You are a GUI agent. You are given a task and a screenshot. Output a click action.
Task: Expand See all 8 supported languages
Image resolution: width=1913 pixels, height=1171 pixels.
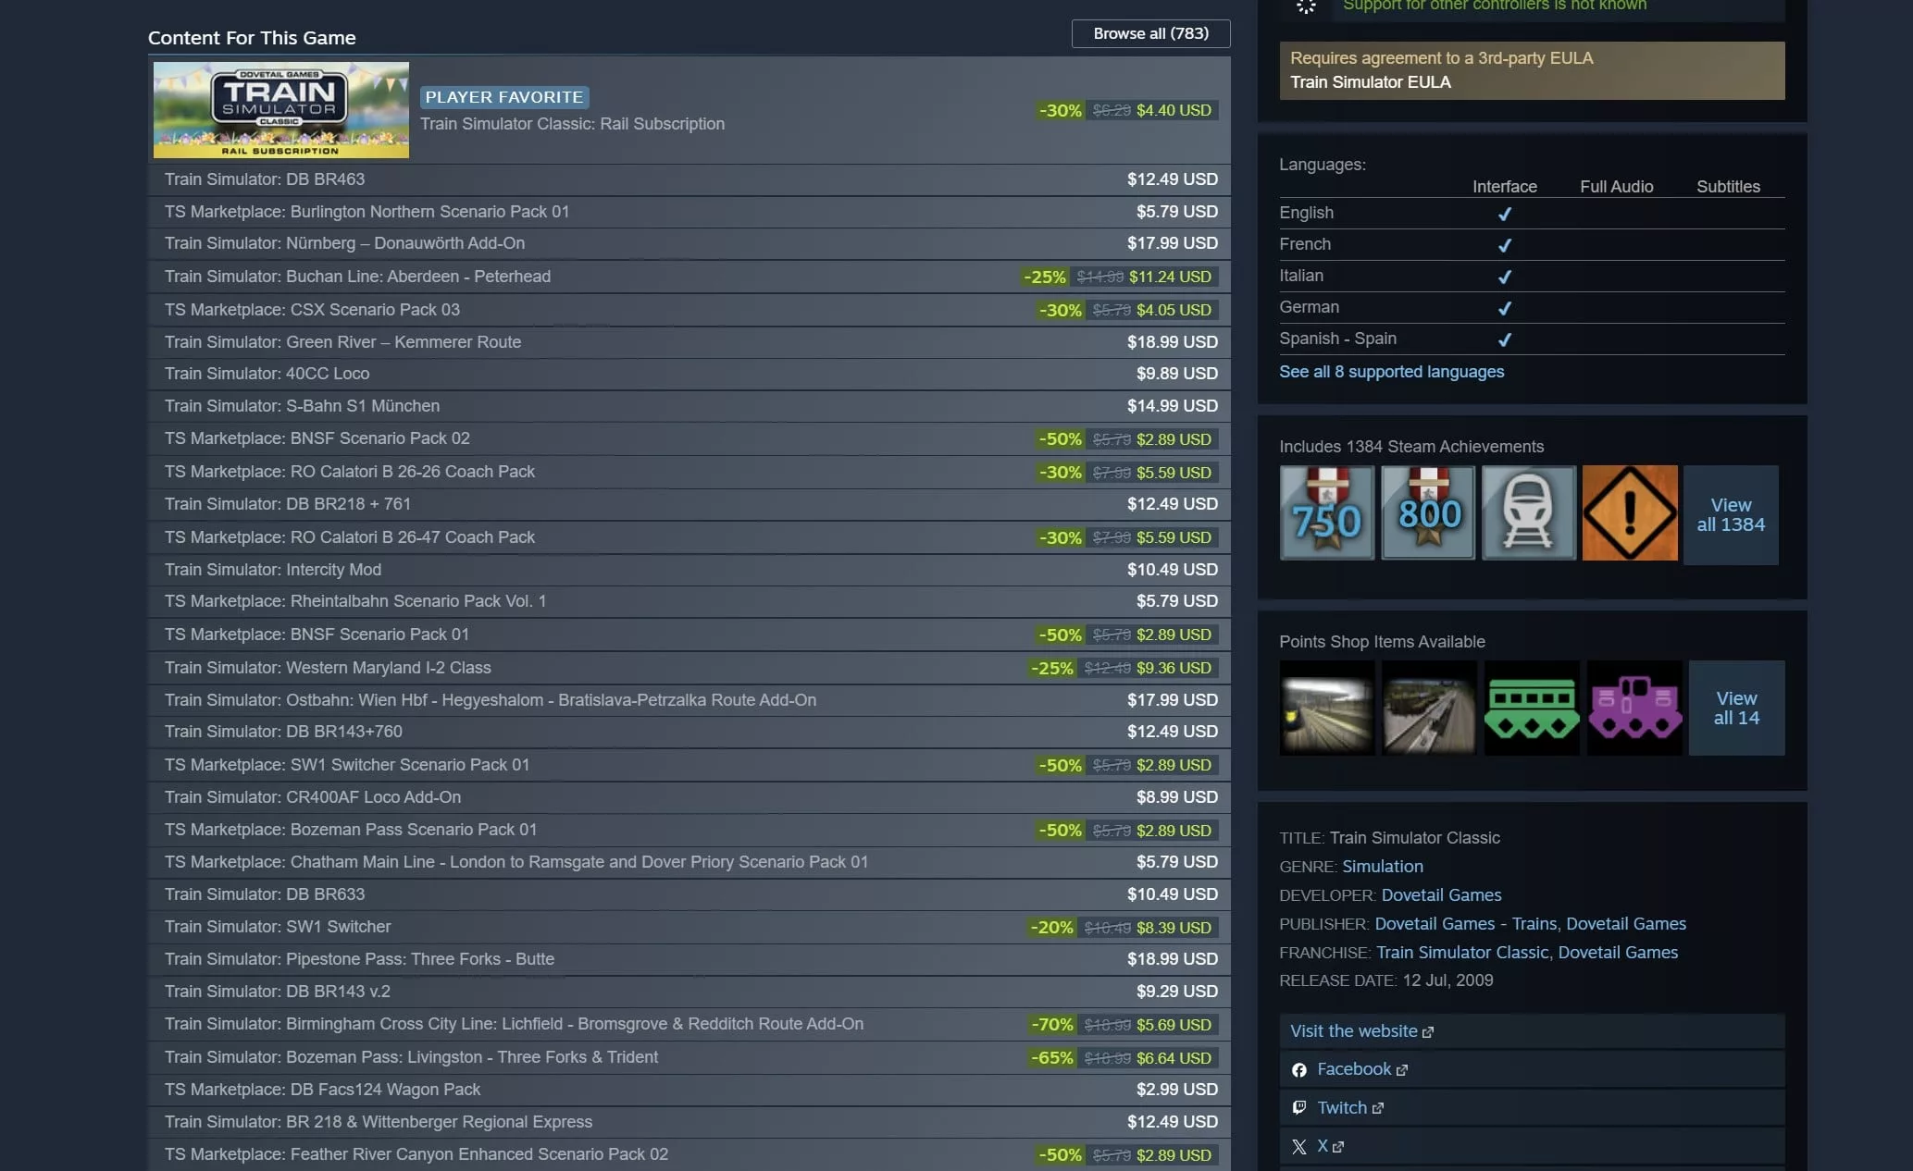pos(1391,372)
